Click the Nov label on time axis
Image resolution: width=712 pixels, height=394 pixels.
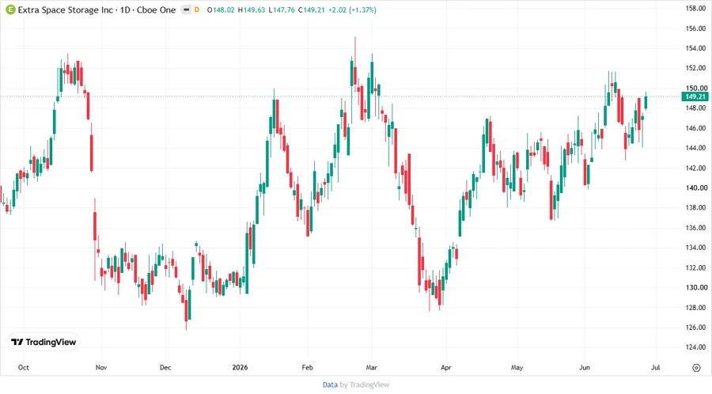click(x=101, y=367)
